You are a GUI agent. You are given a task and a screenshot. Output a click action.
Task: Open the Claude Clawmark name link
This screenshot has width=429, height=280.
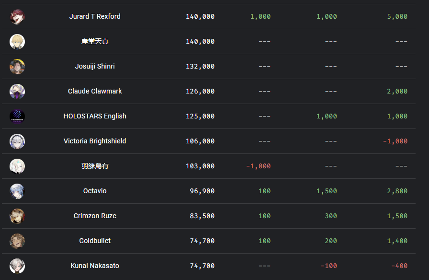click(x=95, y=91)
